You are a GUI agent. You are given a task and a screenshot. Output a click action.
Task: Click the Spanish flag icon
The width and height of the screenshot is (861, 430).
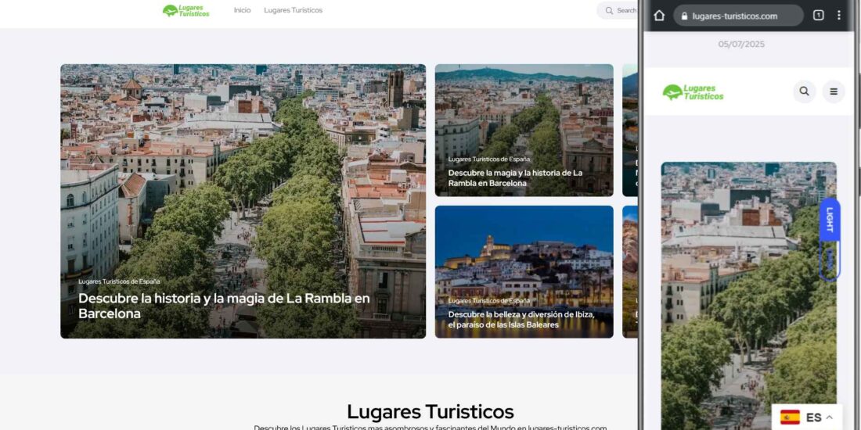(791, 417)
